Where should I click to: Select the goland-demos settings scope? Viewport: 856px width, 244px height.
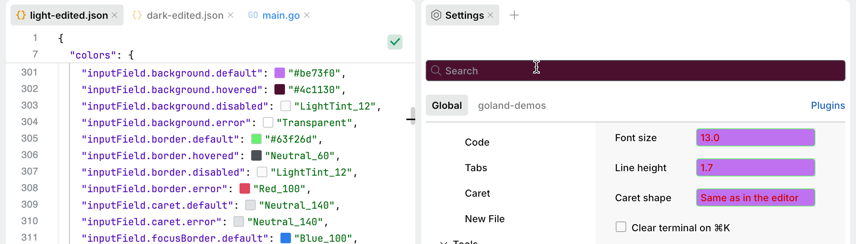pyautogui.click(x=512, y=105)
